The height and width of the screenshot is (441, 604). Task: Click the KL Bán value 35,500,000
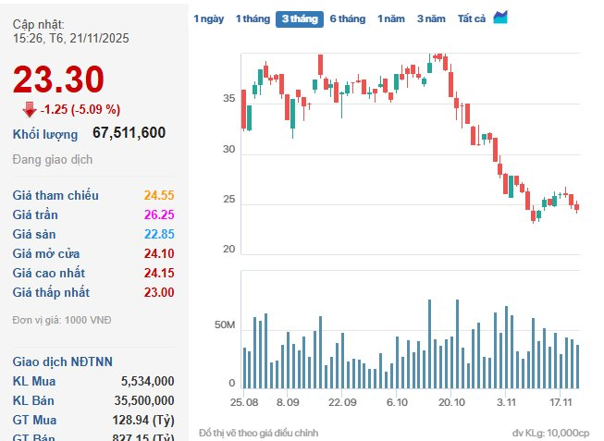tap(147, 399)
